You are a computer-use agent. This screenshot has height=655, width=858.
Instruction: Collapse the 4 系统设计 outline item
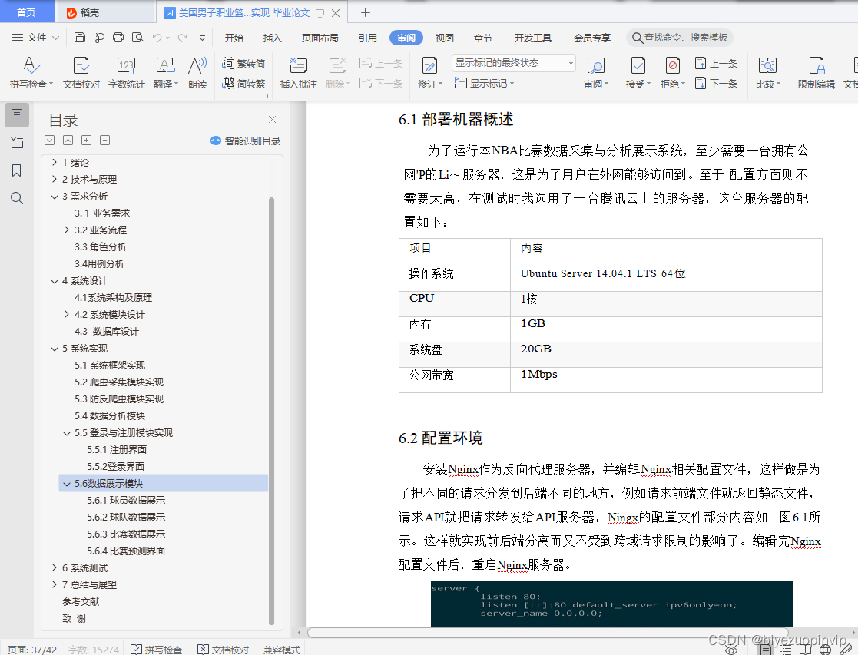click(55, 281)
